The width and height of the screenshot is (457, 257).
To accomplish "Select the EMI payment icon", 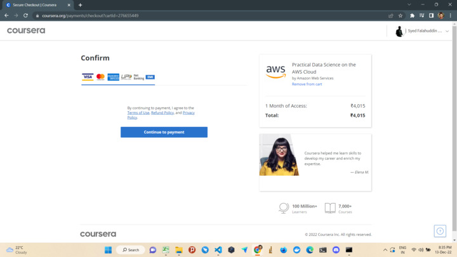I will click(150, 77).
